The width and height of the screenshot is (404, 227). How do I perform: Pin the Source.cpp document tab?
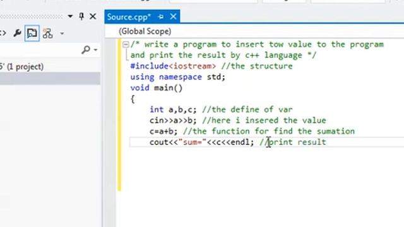point(161,17)
